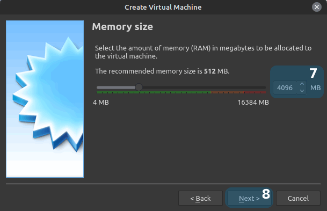Click the orange zone of memory slider
Screen dimensions: 327x211
tap(228, 92)
